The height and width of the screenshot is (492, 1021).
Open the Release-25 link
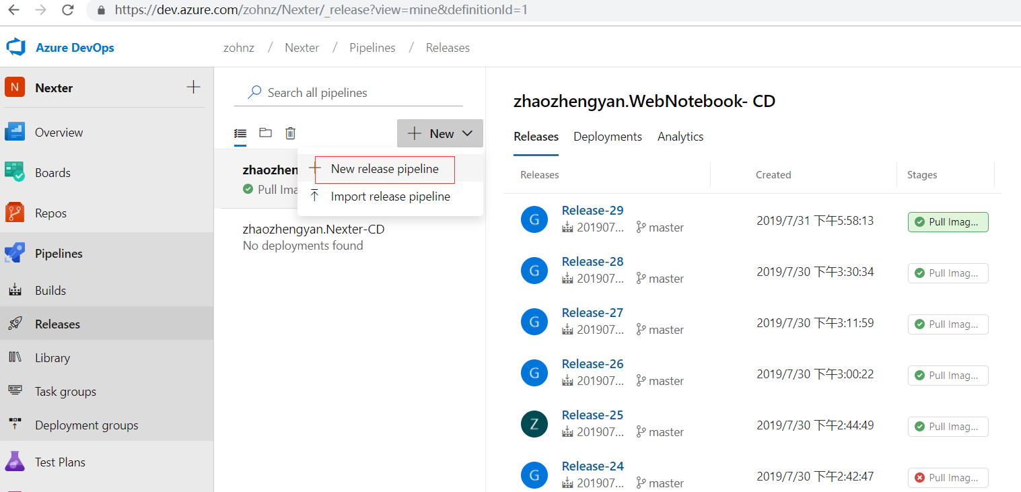click(x=593, y=415)
